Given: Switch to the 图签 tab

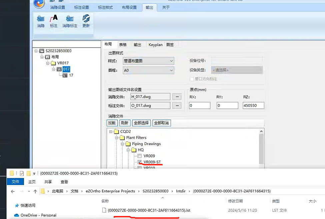Looking at the screenshot, I should pyautogui.click(x=170, y=45).
